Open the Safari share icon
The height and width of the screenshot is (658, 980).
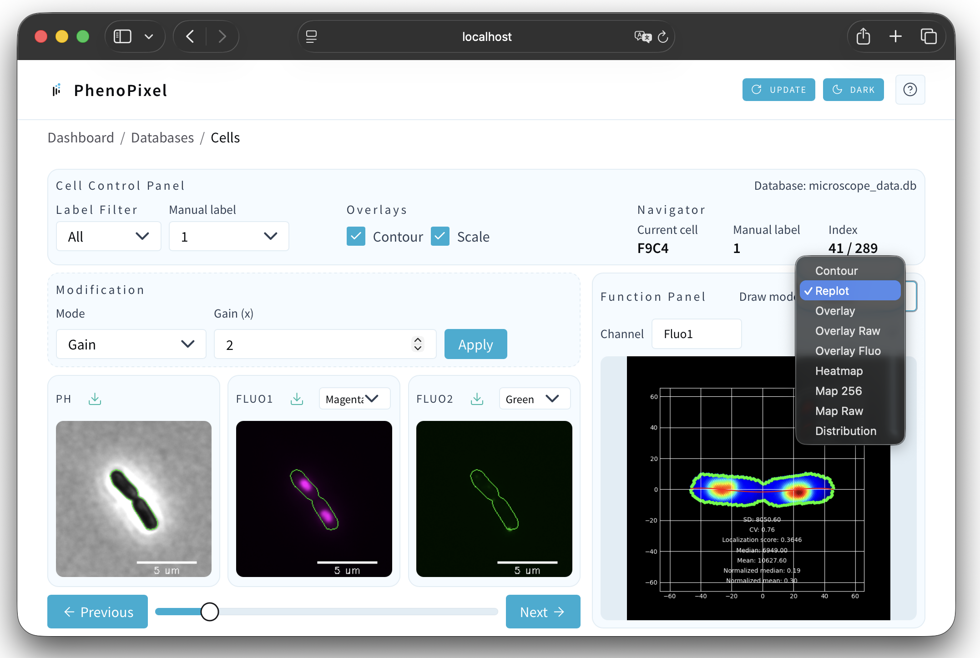863,36
